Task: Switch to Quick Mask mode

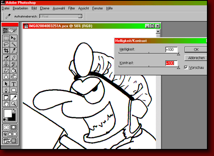Action: coord(14,127)
